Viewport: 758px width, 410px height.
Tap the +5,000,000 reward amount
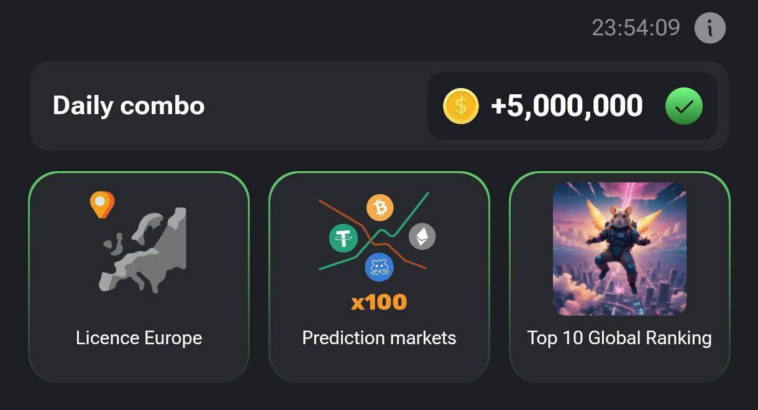pos(567,106)
